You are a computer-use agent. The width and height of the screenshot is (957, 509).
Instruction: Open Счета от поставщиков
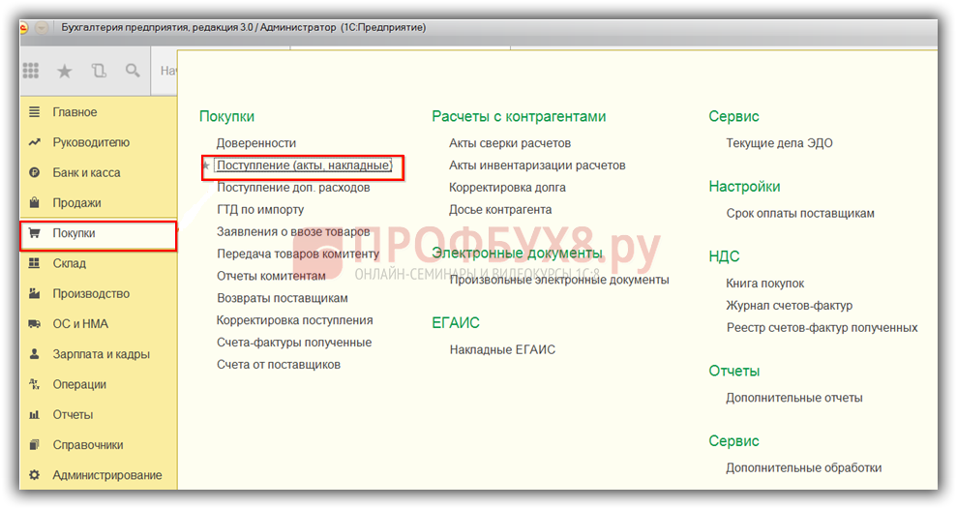tap(279, 365)
